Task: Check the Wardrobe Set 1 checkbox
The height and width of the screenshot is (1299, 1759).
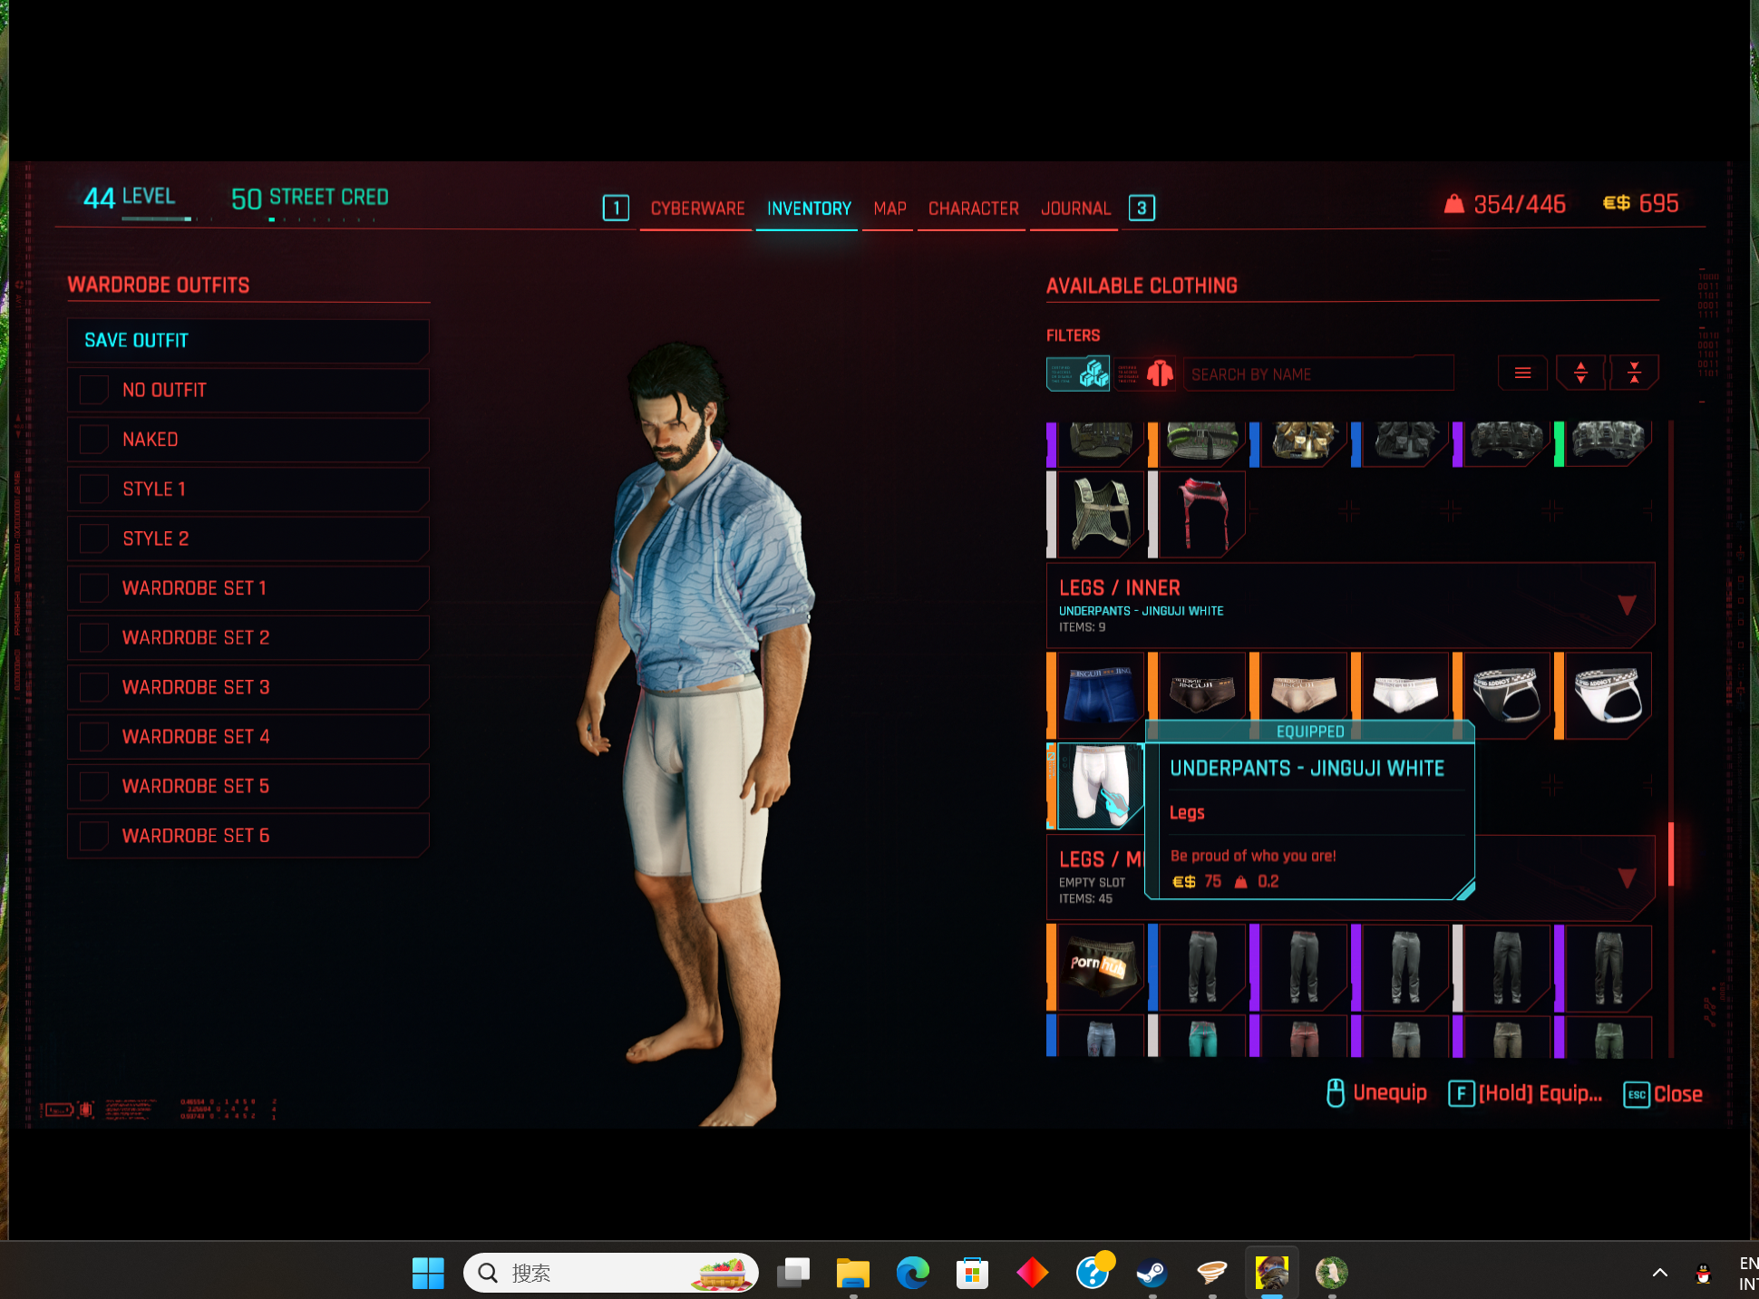Action: tap(94, 588)
